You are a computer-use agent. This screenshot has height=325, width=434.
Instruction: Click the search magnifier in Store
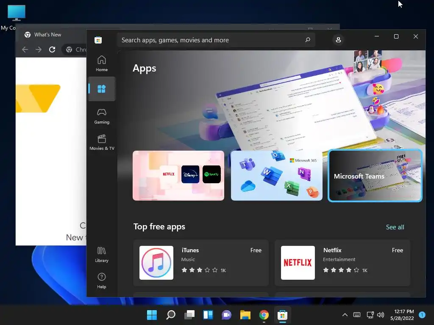coord(308,40)
